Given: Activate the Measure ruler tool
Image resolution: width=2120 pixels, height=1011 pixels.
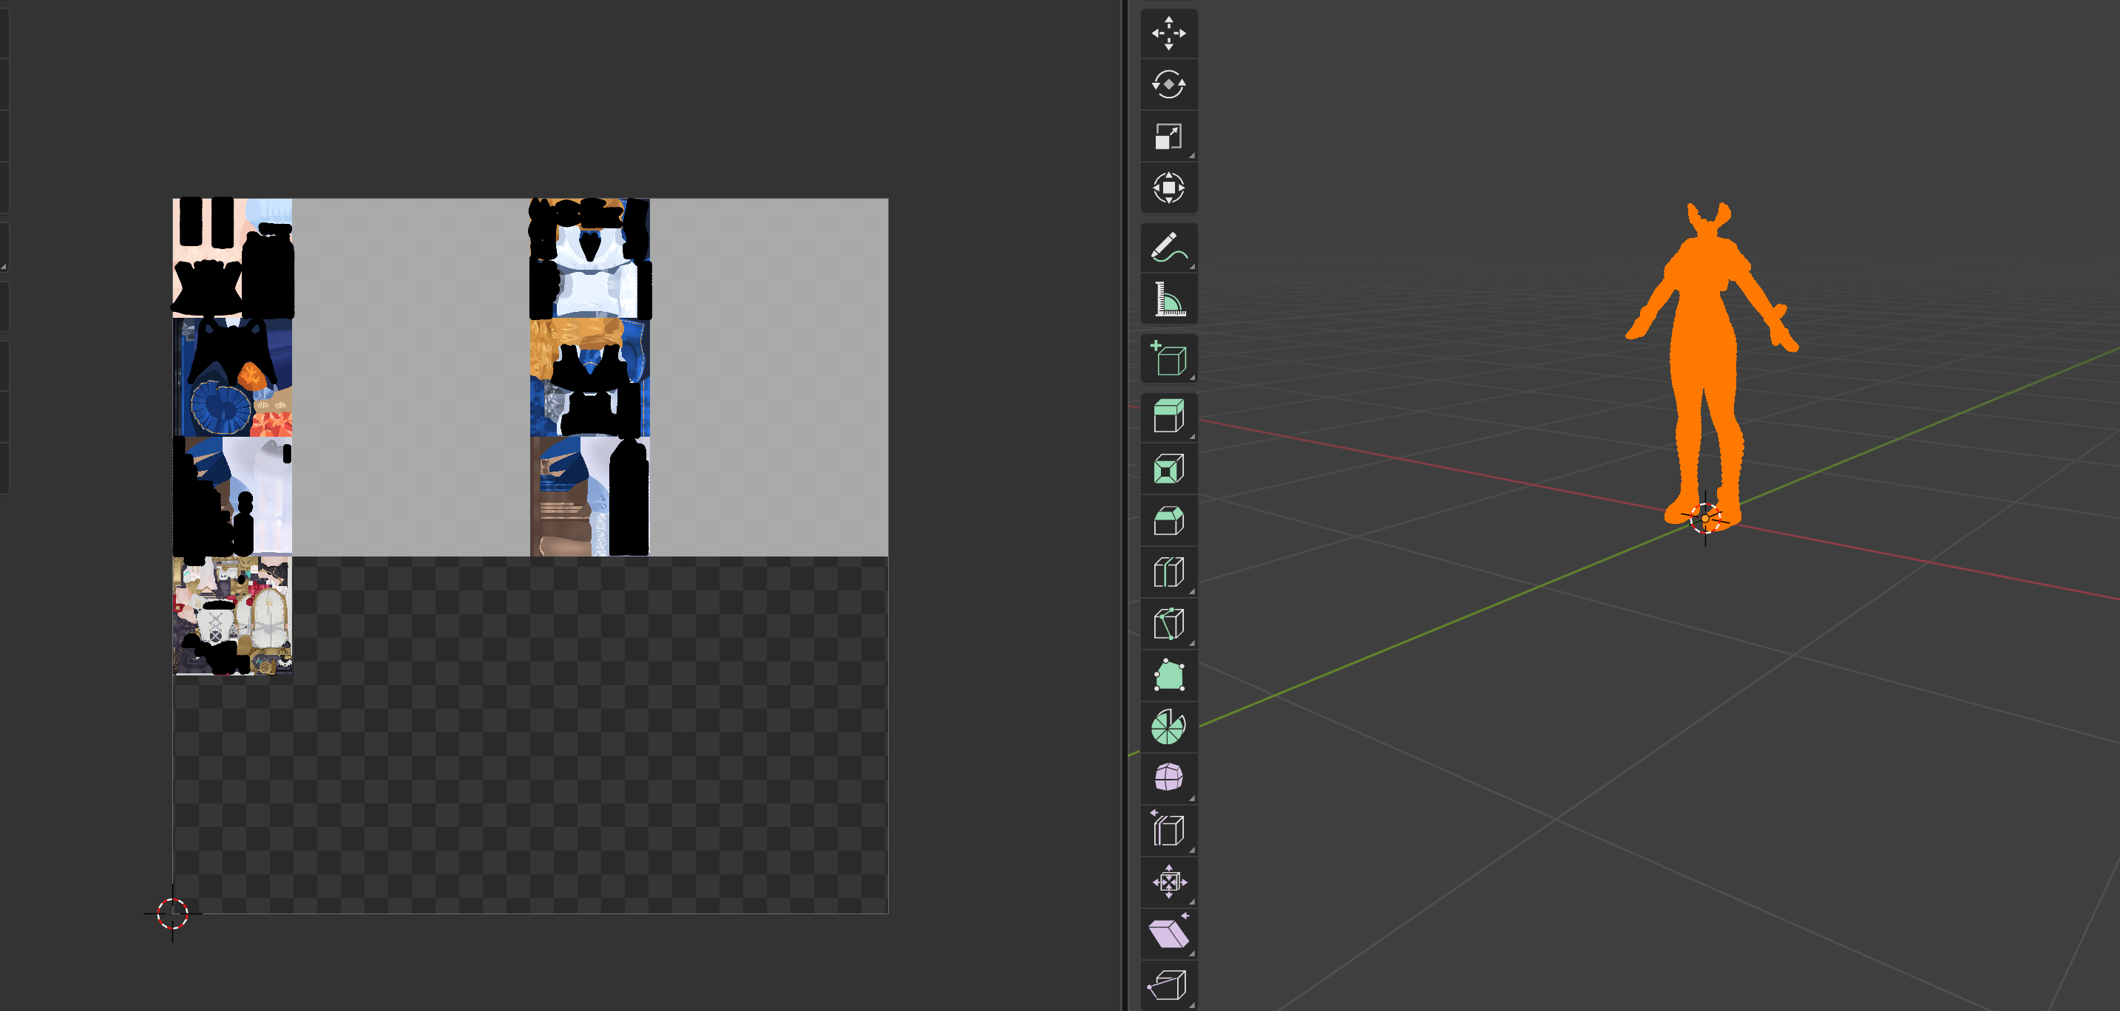Looking at the screenshot, I should pyautogui.click(x=1168, y=299).
